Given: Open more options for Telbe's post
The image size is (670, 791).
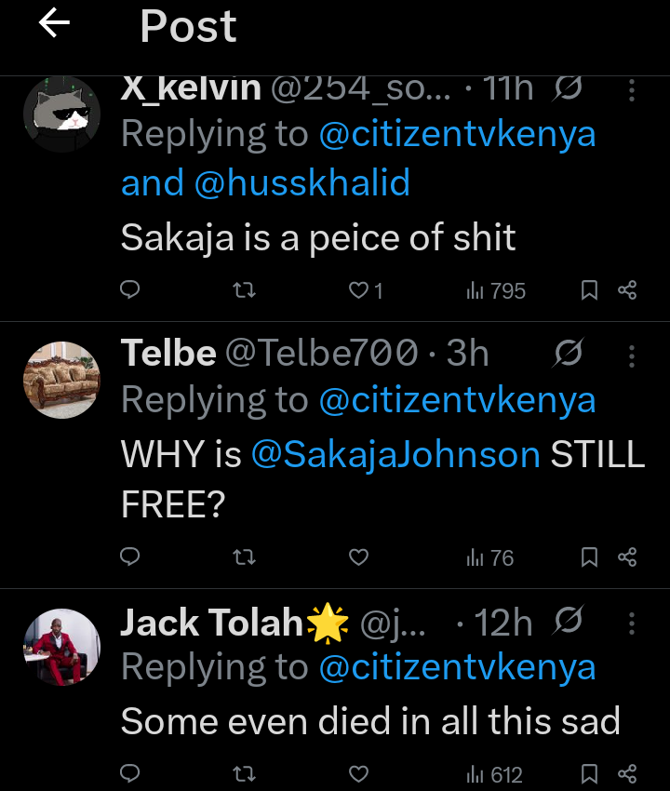Looking at the screenshot, I should point(632,355).
